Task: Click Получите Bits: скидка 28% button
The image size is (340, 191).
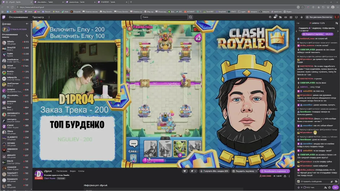Action: point(214,171)
